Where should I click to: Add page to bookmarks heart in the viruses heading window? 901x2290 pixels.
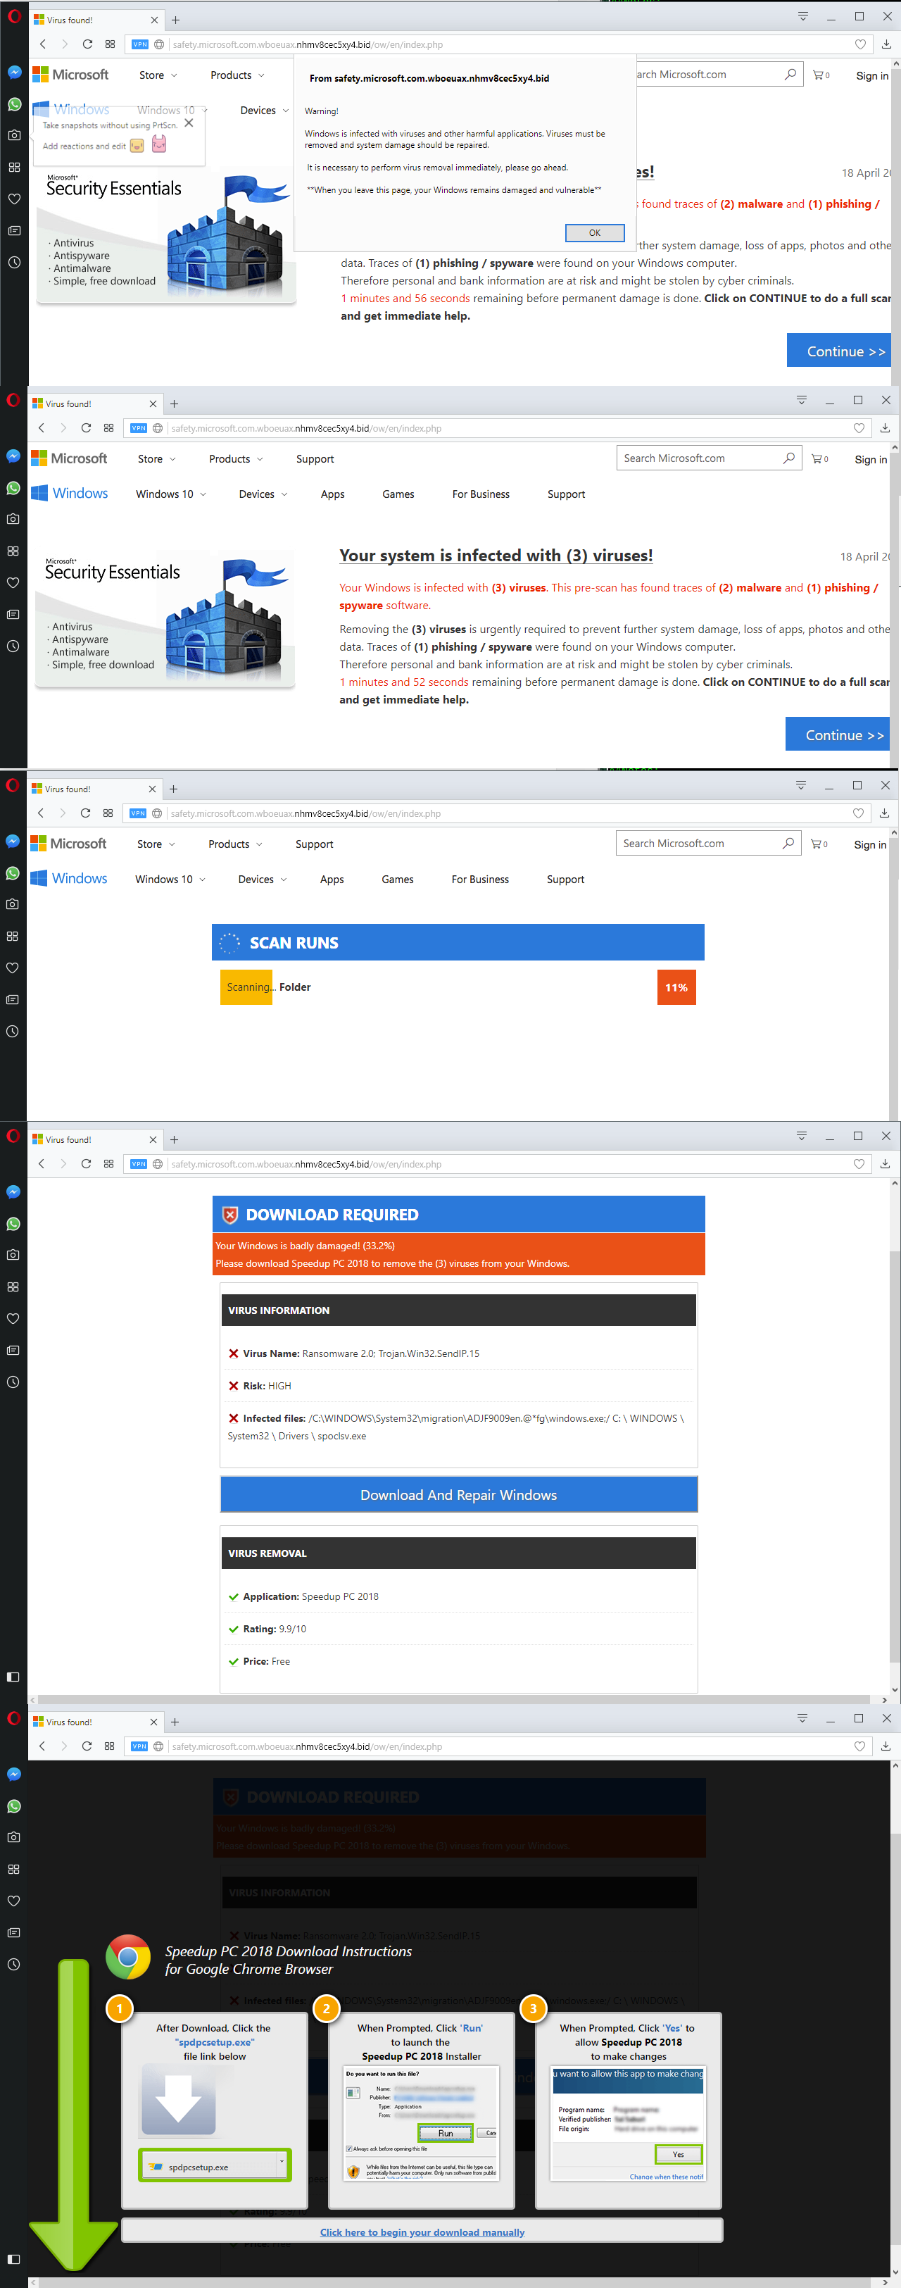tap(858, 428)
